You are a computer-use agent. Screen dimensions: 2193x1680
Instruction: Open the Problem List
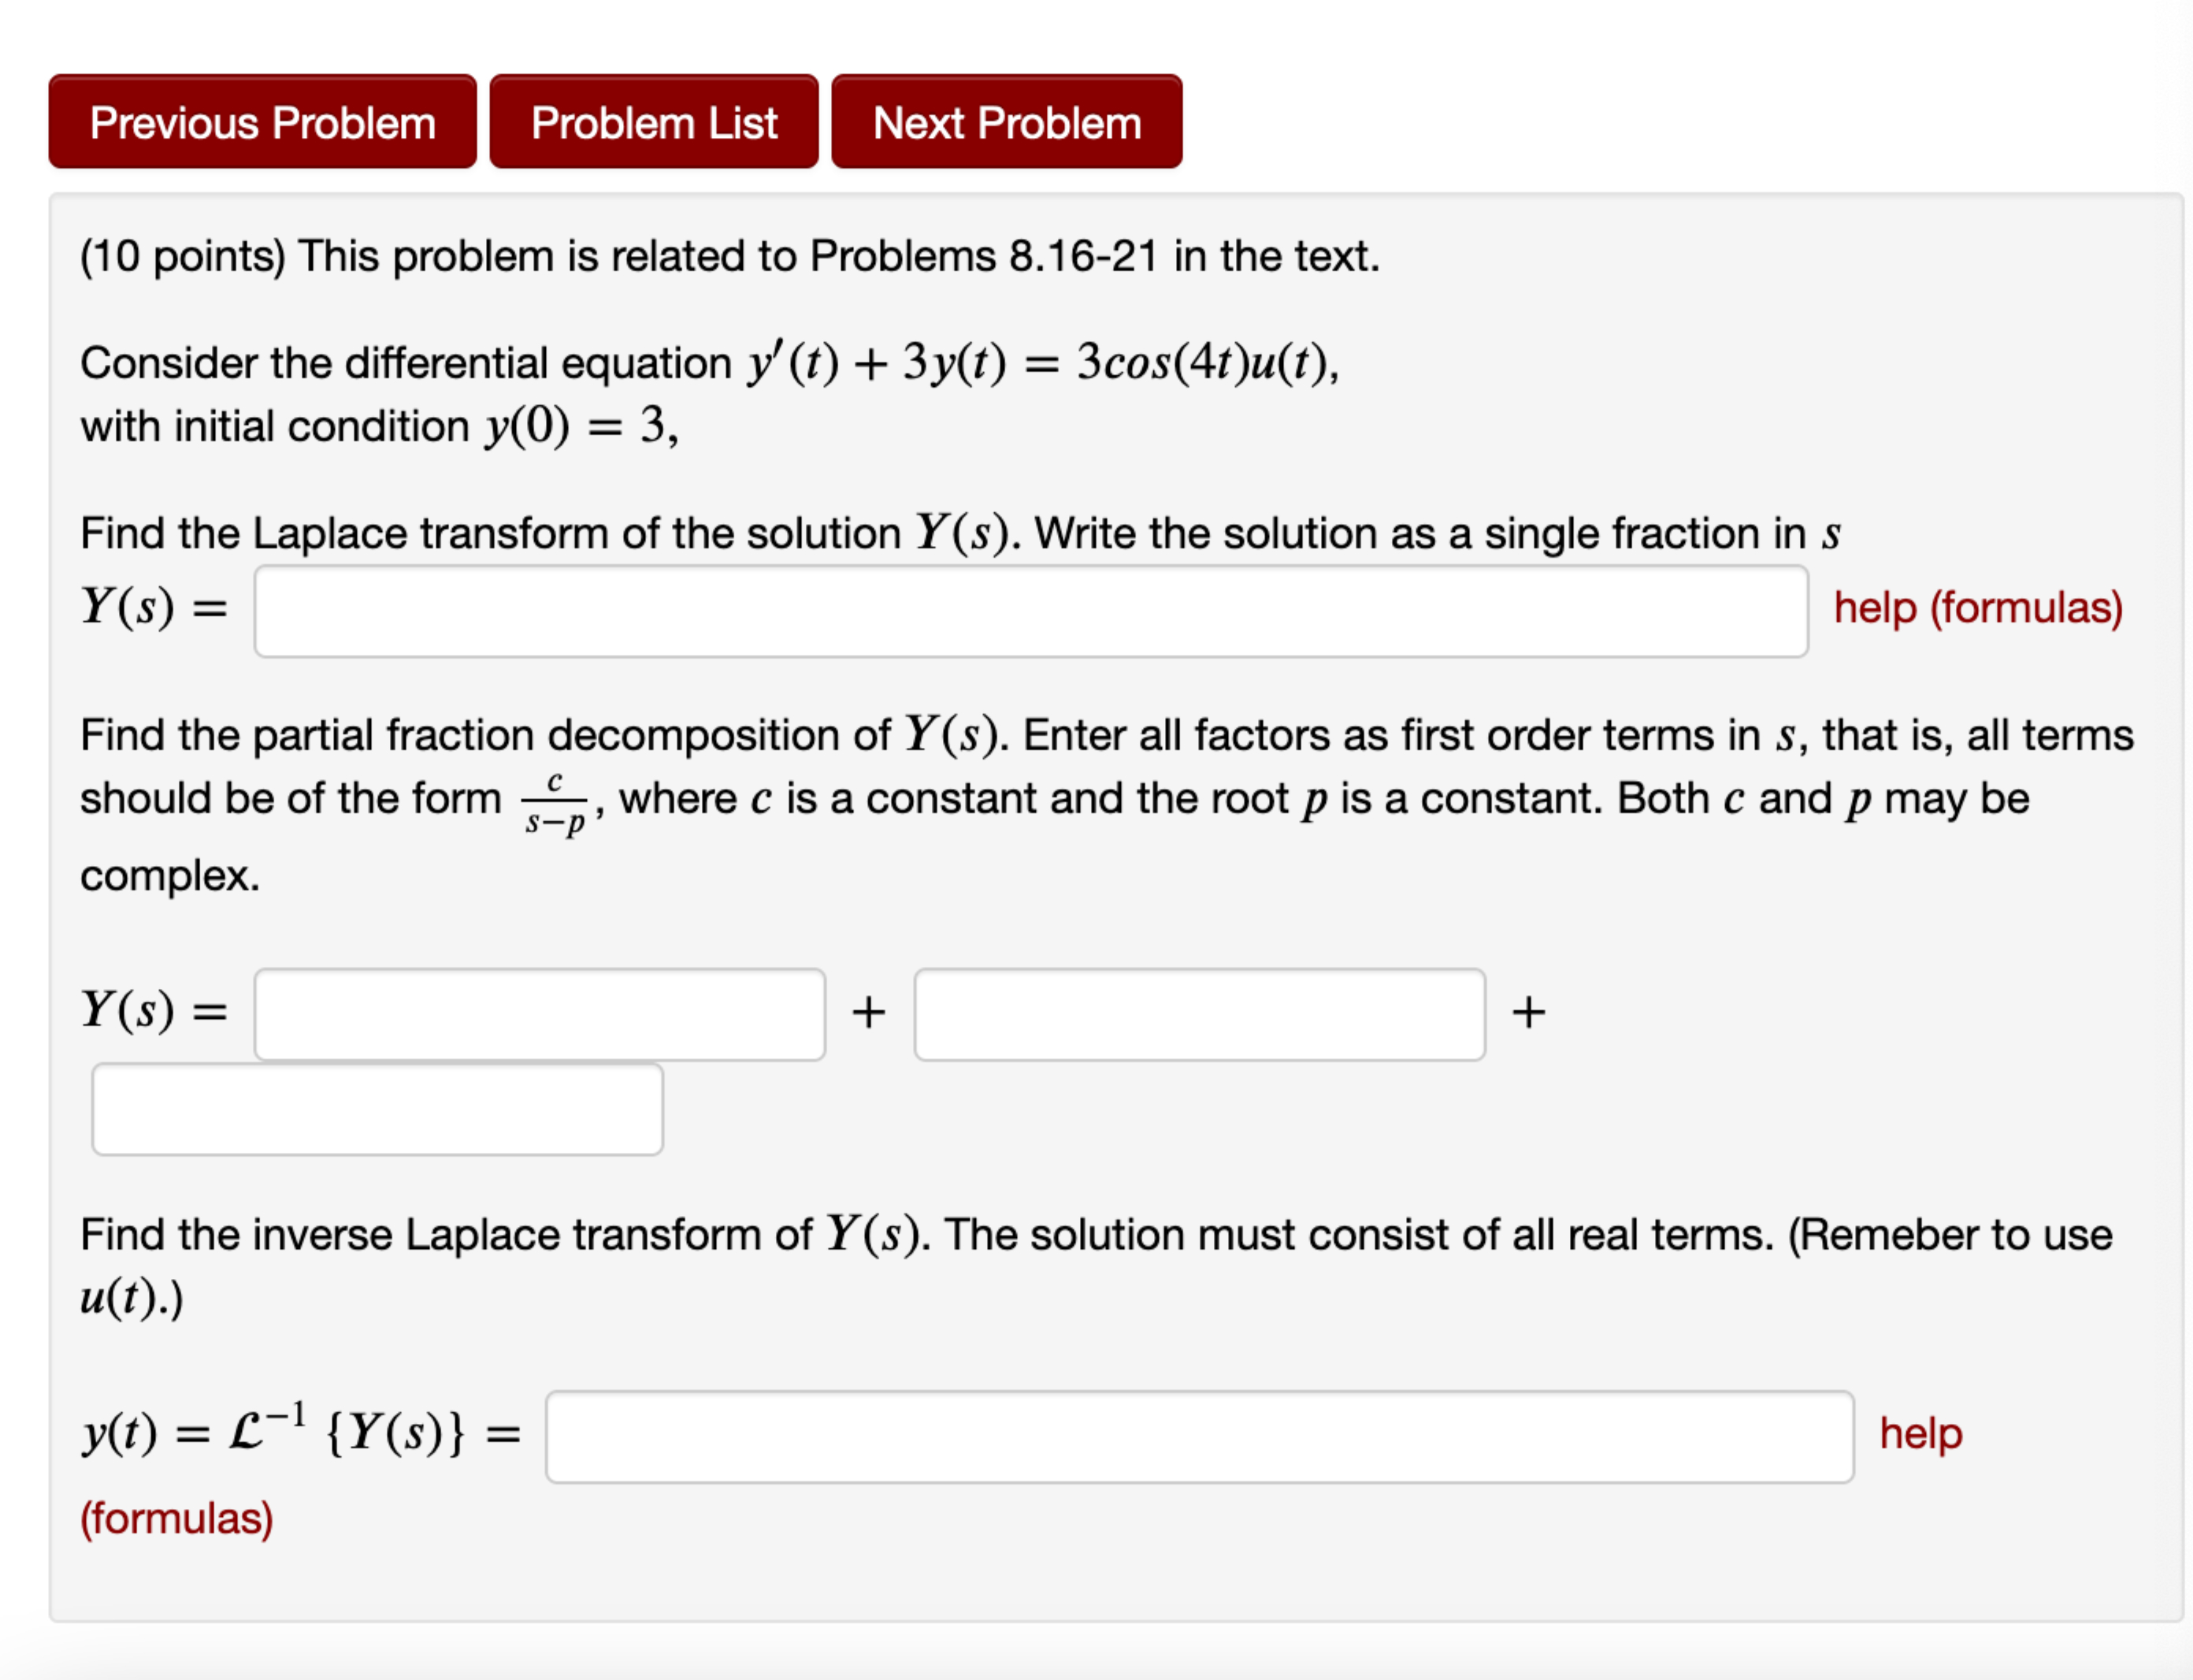tap(654, 122)
